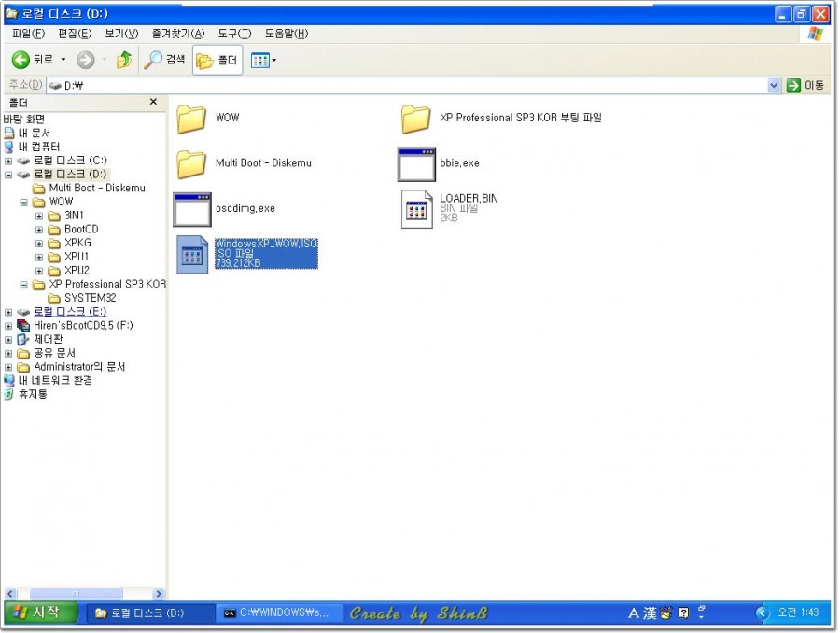The height and width of the screenshot is (633, 840).
Task: Open the 도움말(H) menu
Action: [x=287, y=34]
